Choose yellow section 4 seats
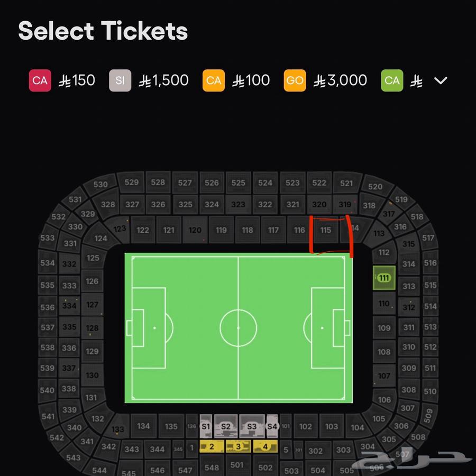 (265, 446)
